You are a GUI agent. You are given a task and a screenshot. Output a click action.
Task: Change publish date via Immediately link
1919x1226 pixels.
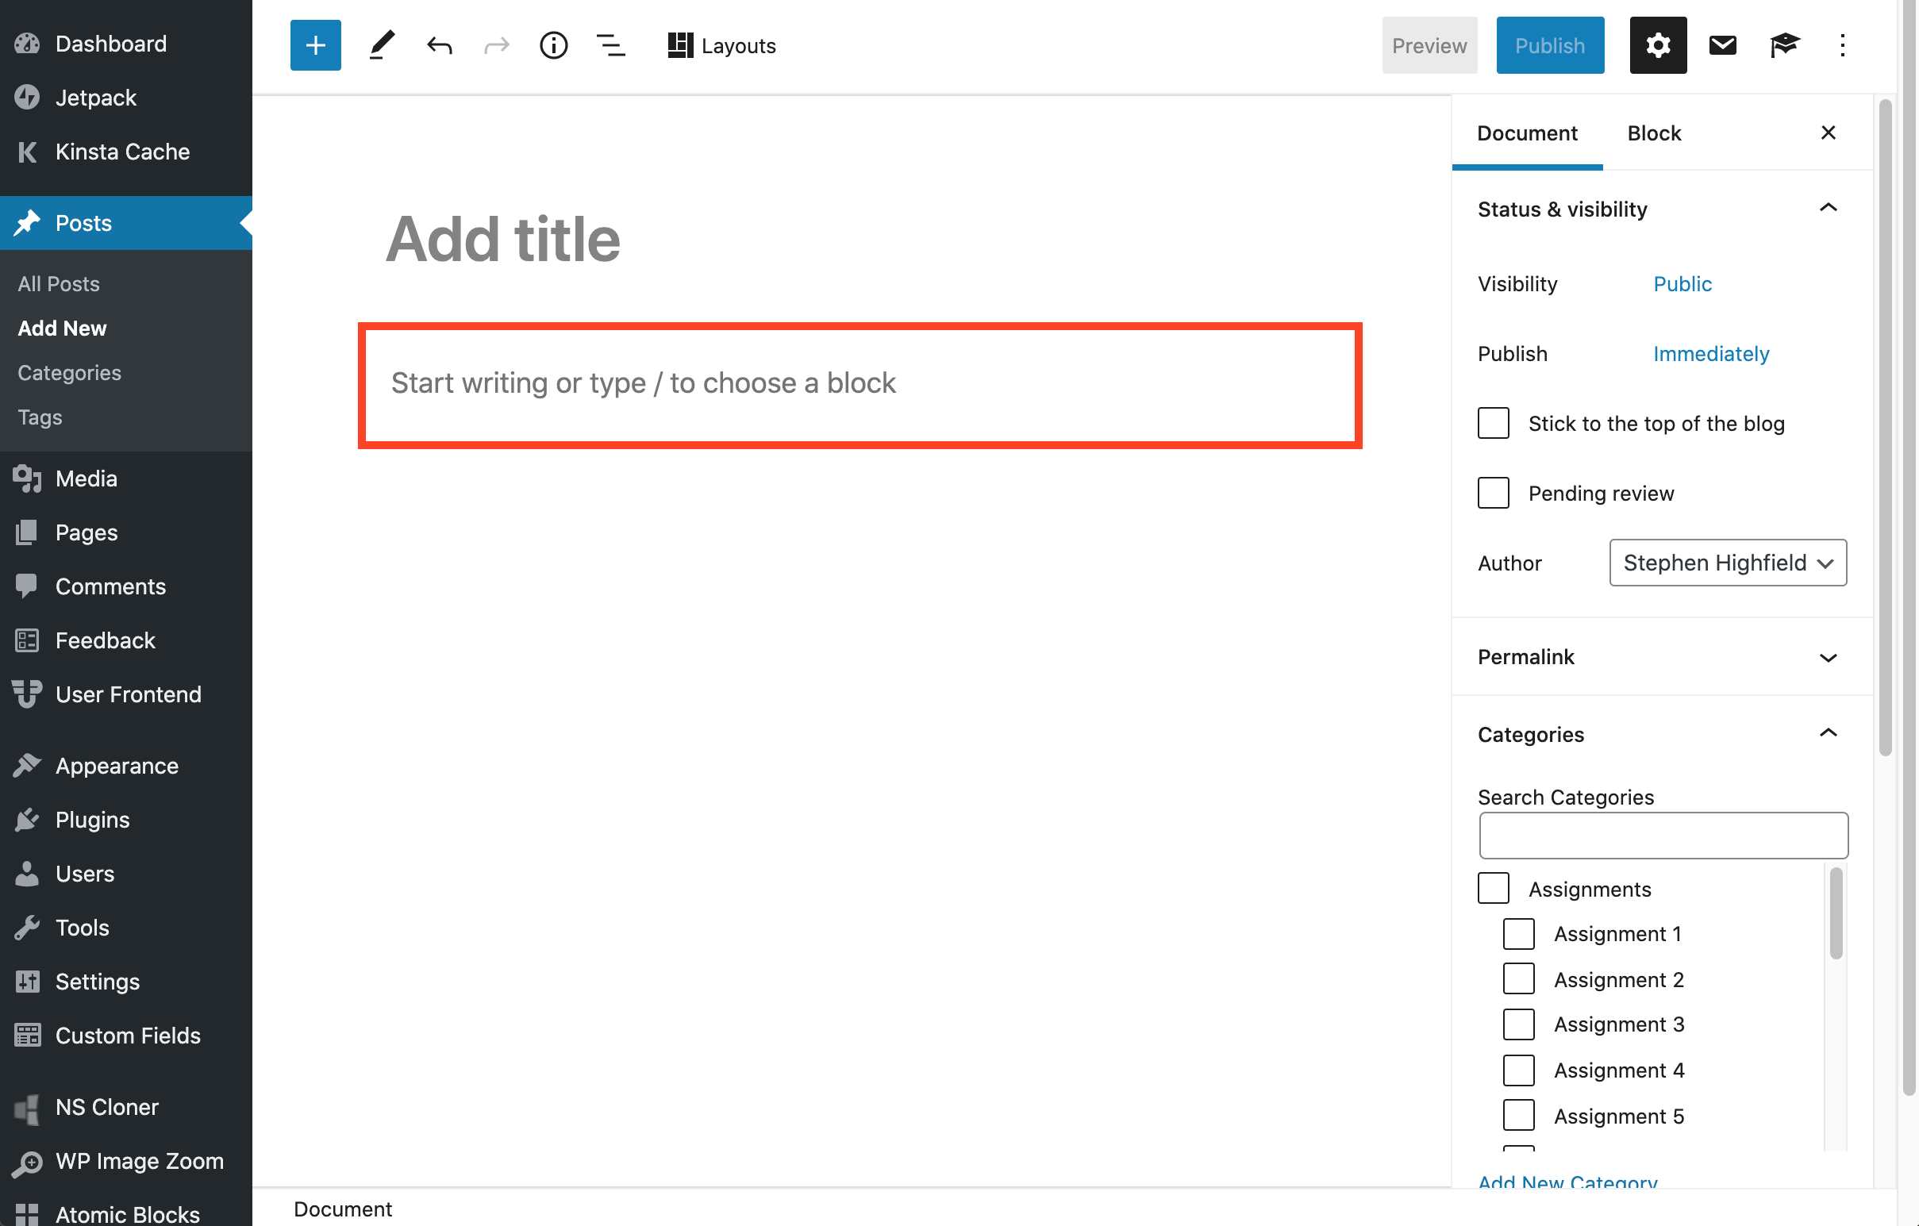[1710, 354]
